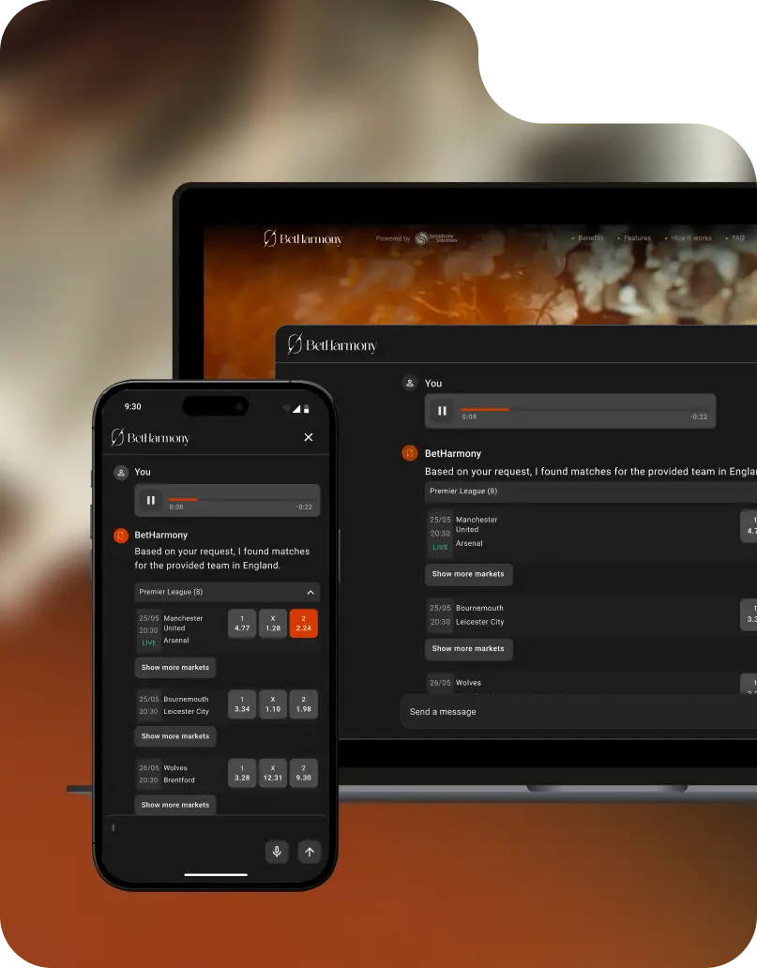Click the Premier League (8) header on the laptop

(591, 492)
